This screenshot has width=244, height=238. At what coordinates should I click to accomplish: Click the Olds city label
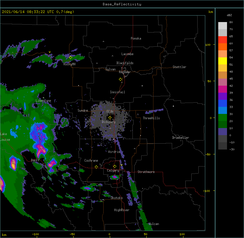(x=110, y=111)
